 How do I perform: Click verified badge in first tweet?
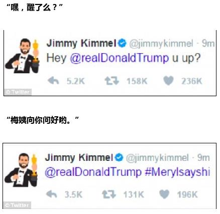122,43
